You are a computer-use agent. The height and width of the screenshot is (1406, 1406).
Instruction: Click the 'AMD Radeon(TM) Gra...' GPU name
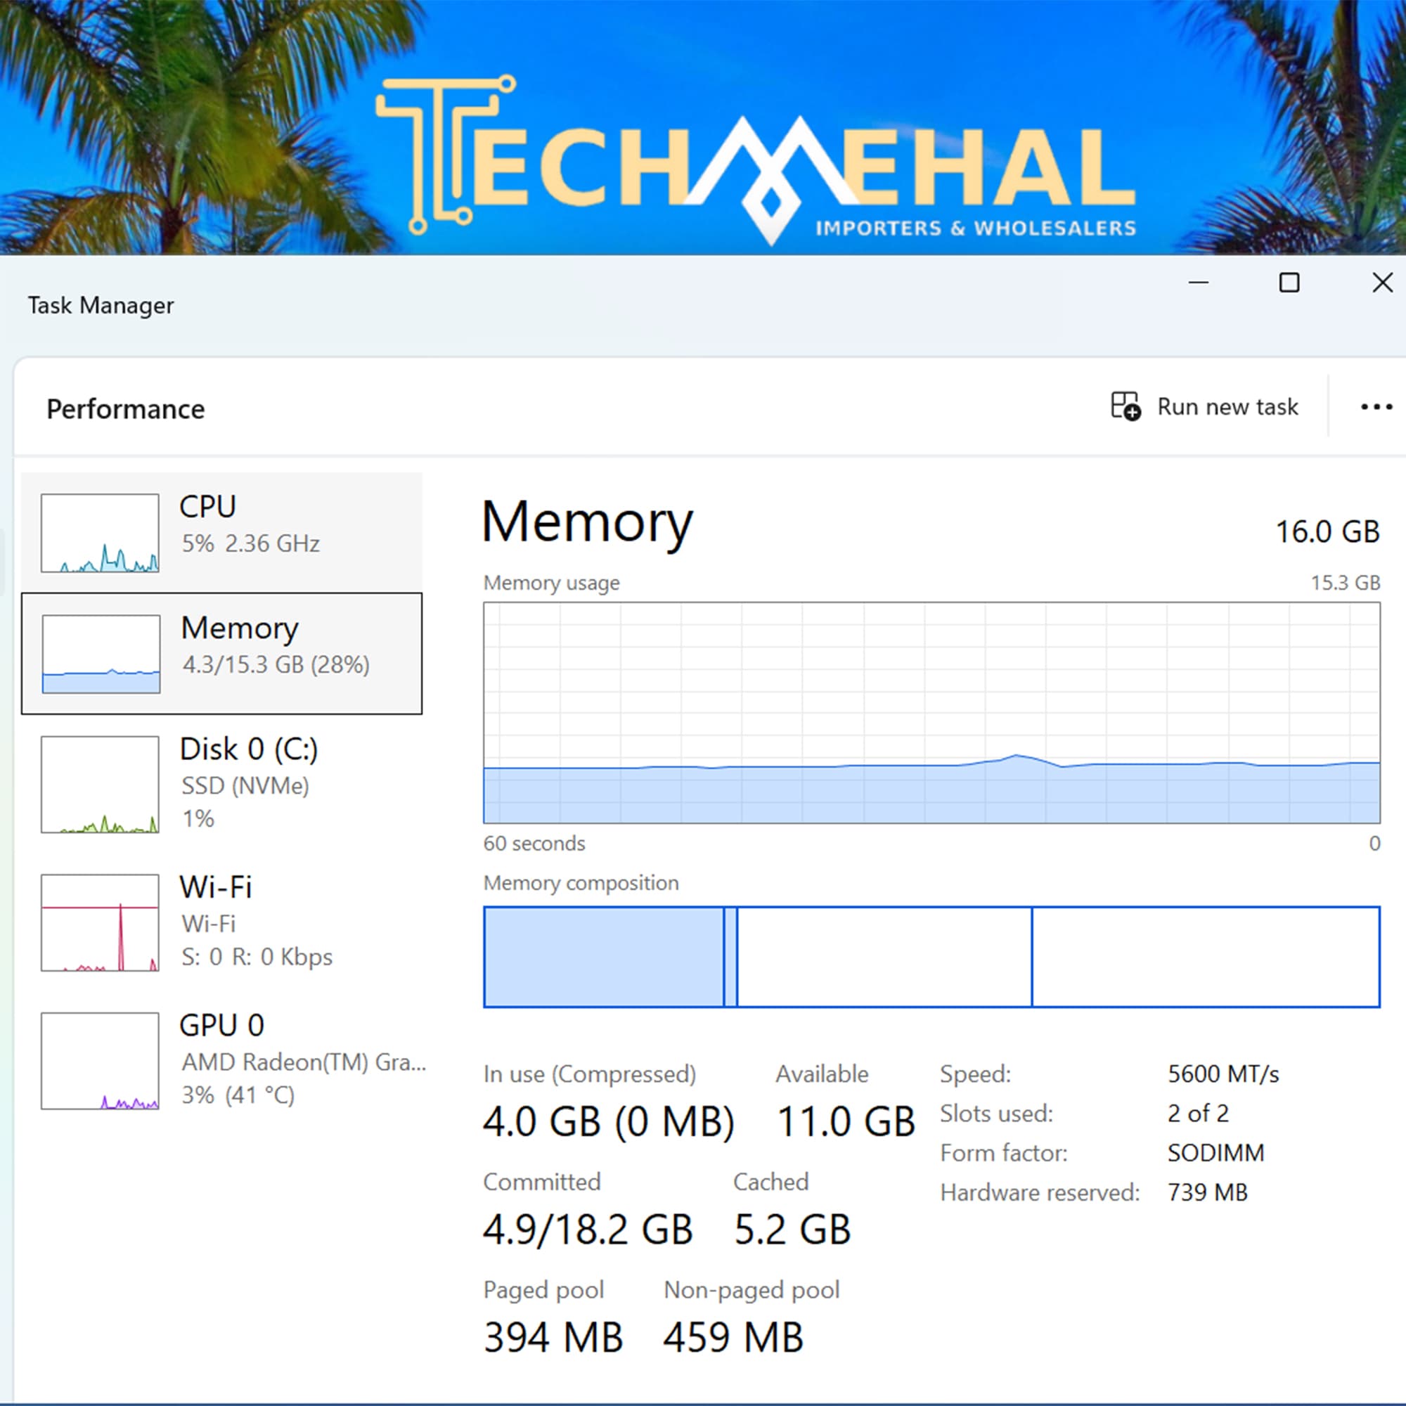[x=304, y=1062]
